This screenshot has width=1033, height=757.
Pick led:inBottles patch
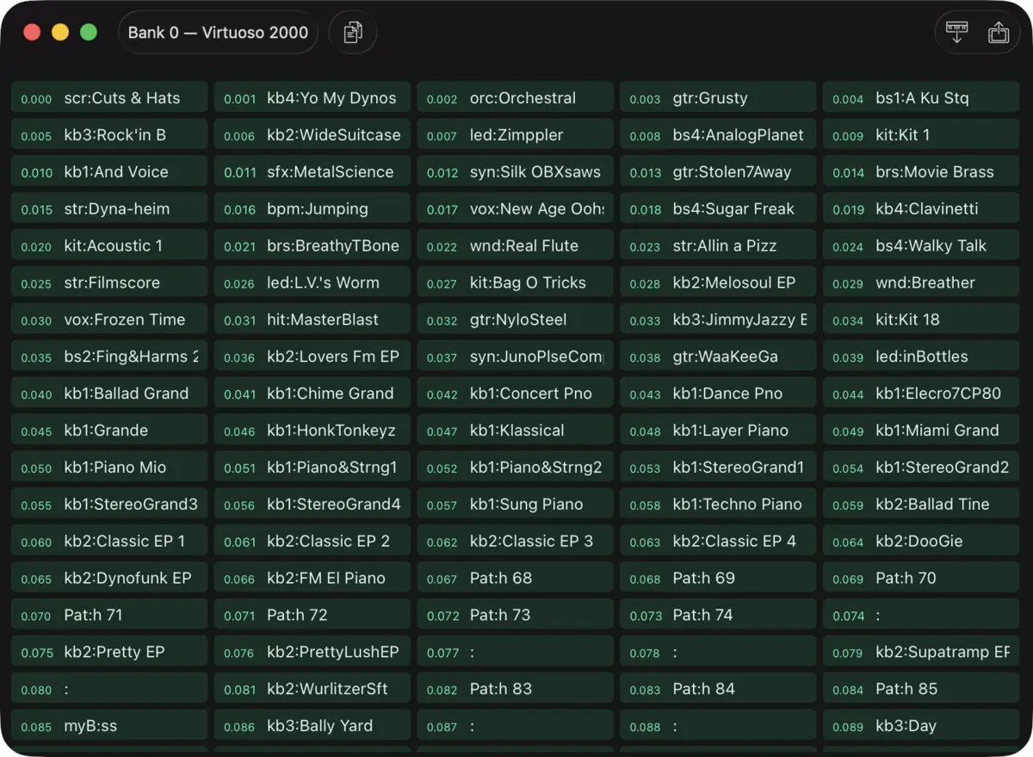click(921, 357)
